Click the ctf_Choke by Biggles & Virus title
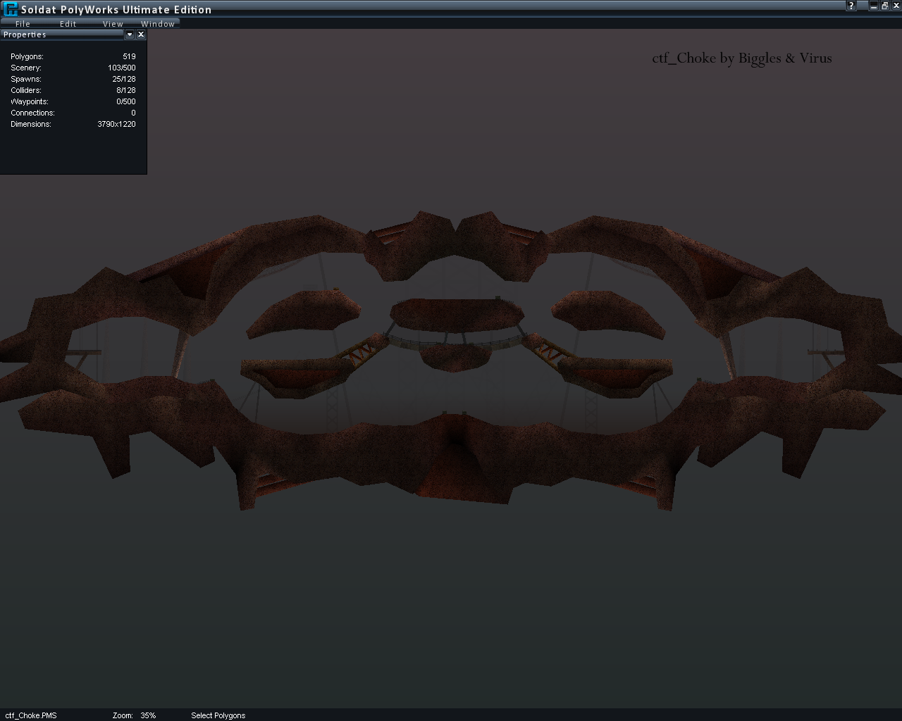 coord(741,58)
